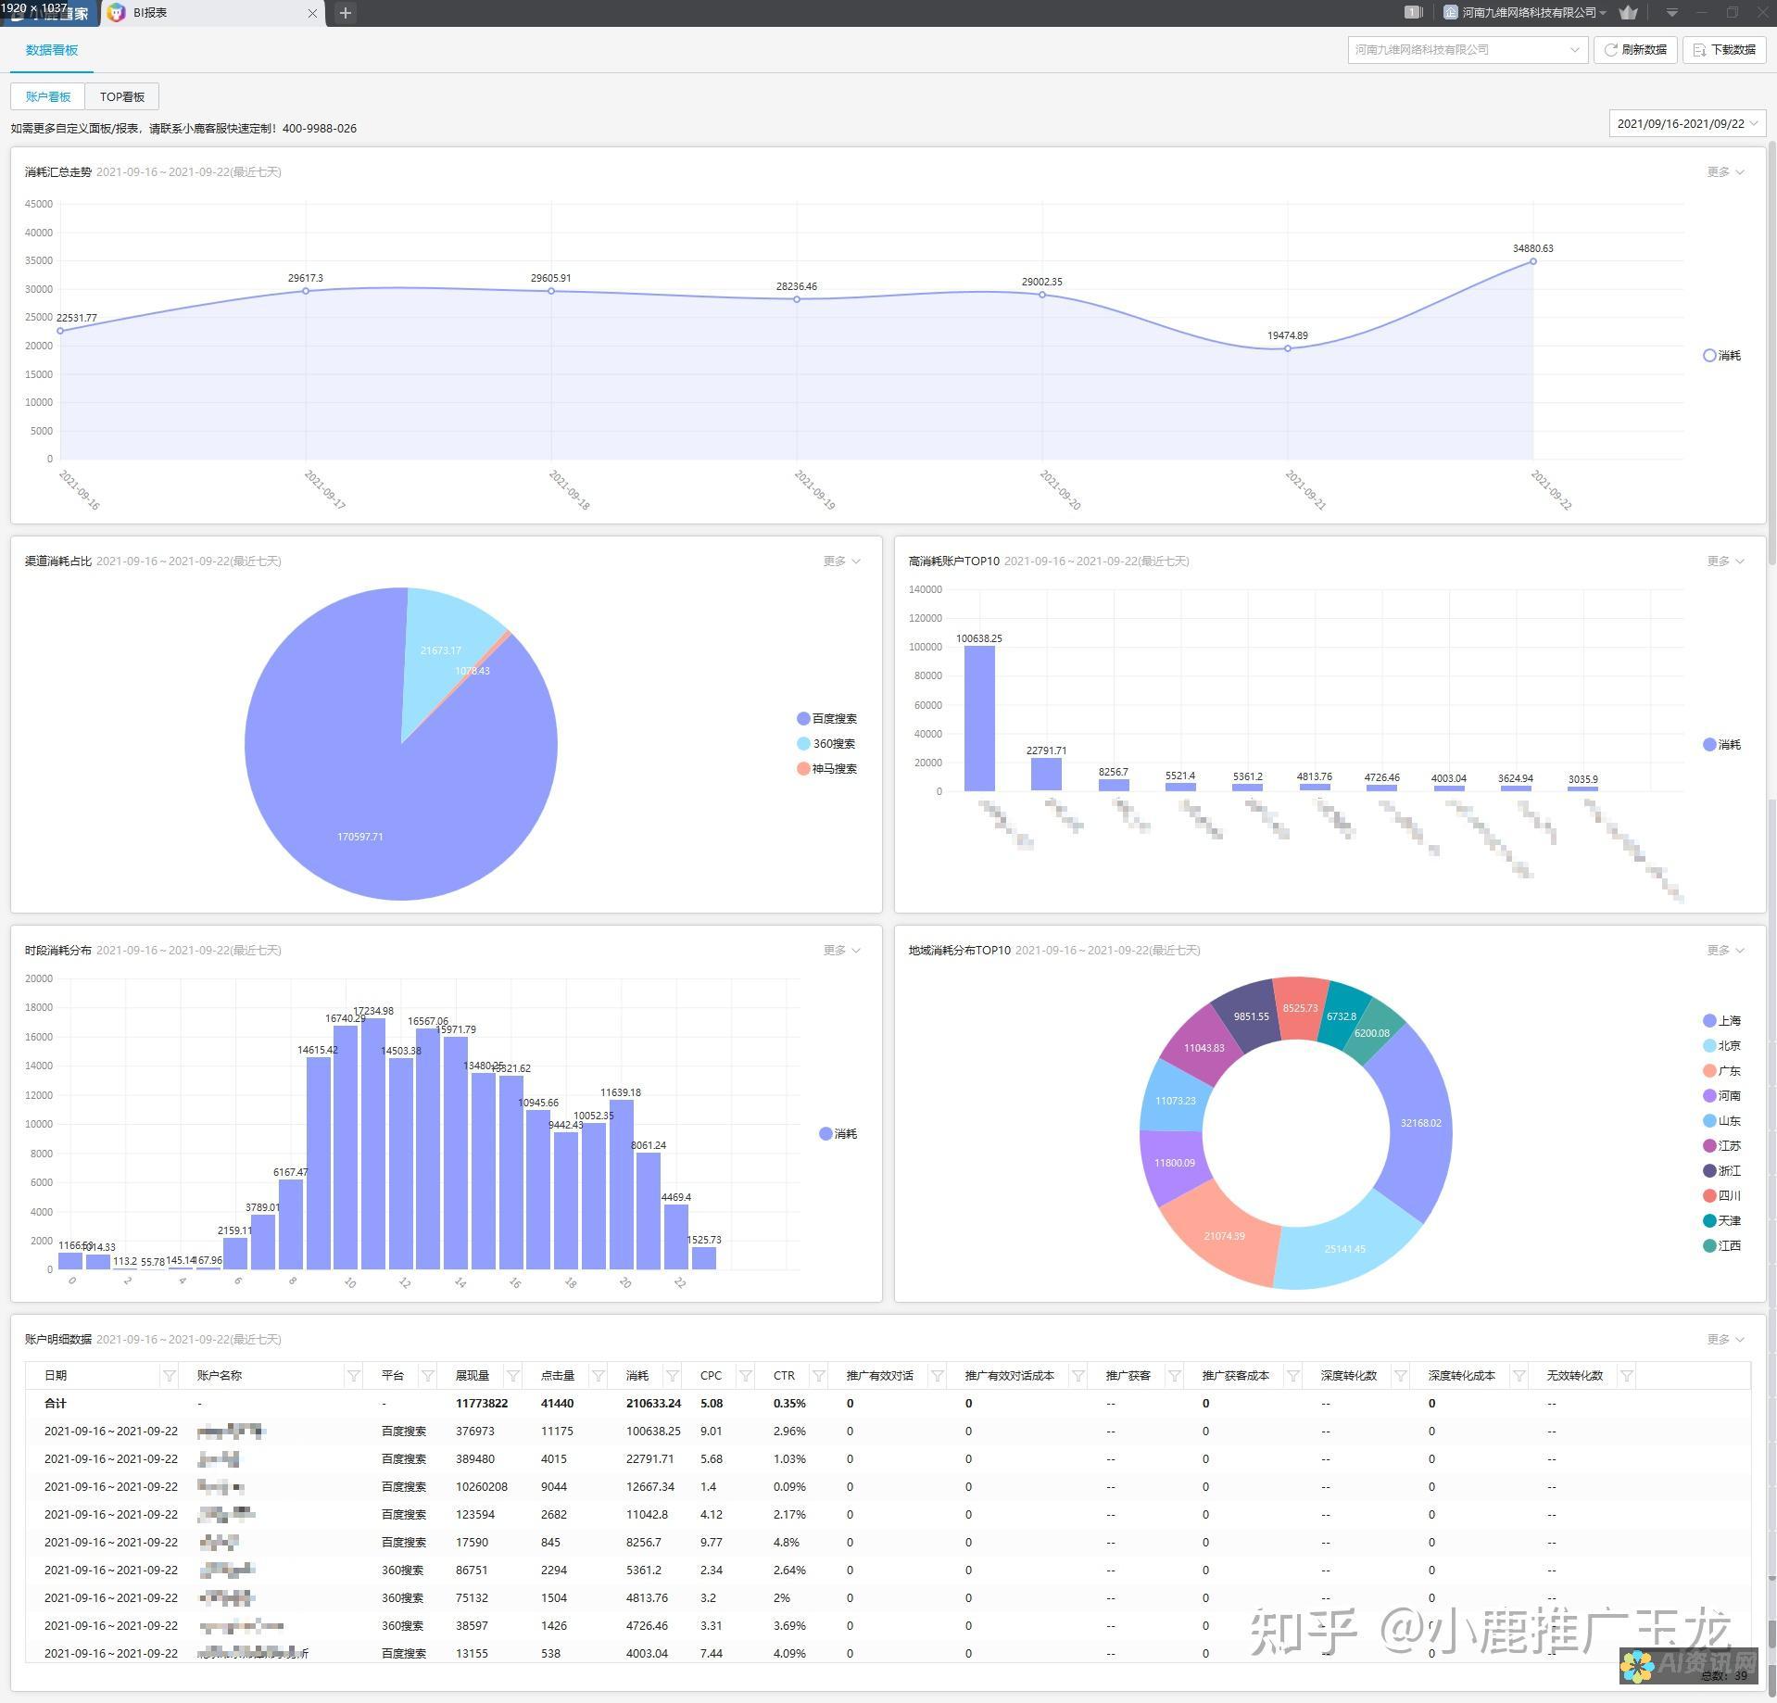This screenshot has width=1777, height=1703.
Task: Click the 34880.63 data point on trend line
Action: click(x=1533, y=261)
